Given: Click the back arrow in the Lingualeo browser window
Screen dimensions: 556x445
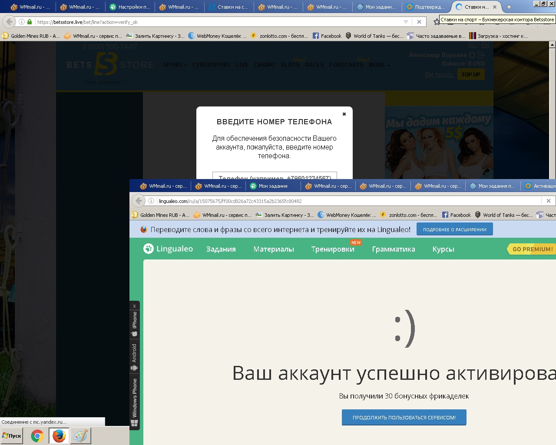Looking at the screenshot, I should pos(138,201).
